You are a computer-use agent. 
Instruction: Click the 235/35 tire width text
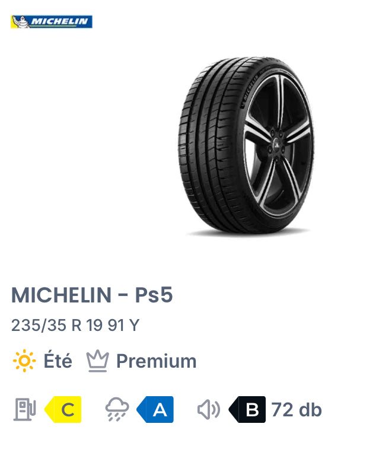[x=39, y=326]
